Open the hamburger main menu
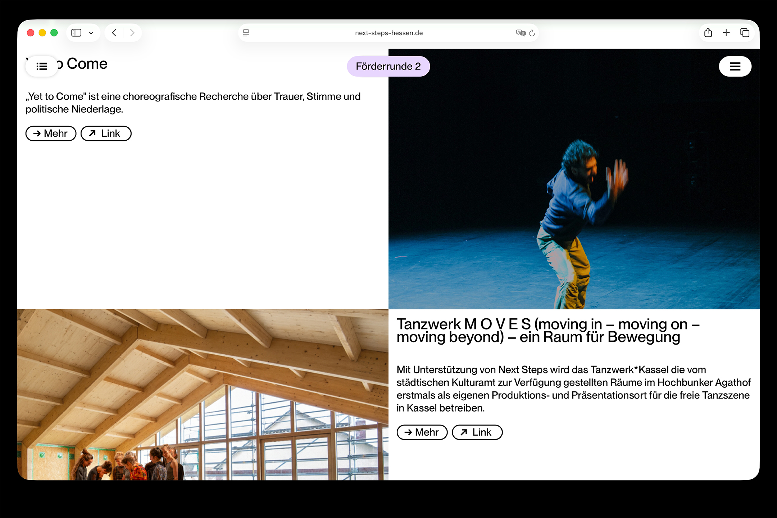 point(735,66)
